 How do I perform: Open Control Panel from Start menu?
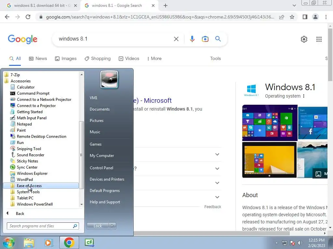[x=101, y=168]
